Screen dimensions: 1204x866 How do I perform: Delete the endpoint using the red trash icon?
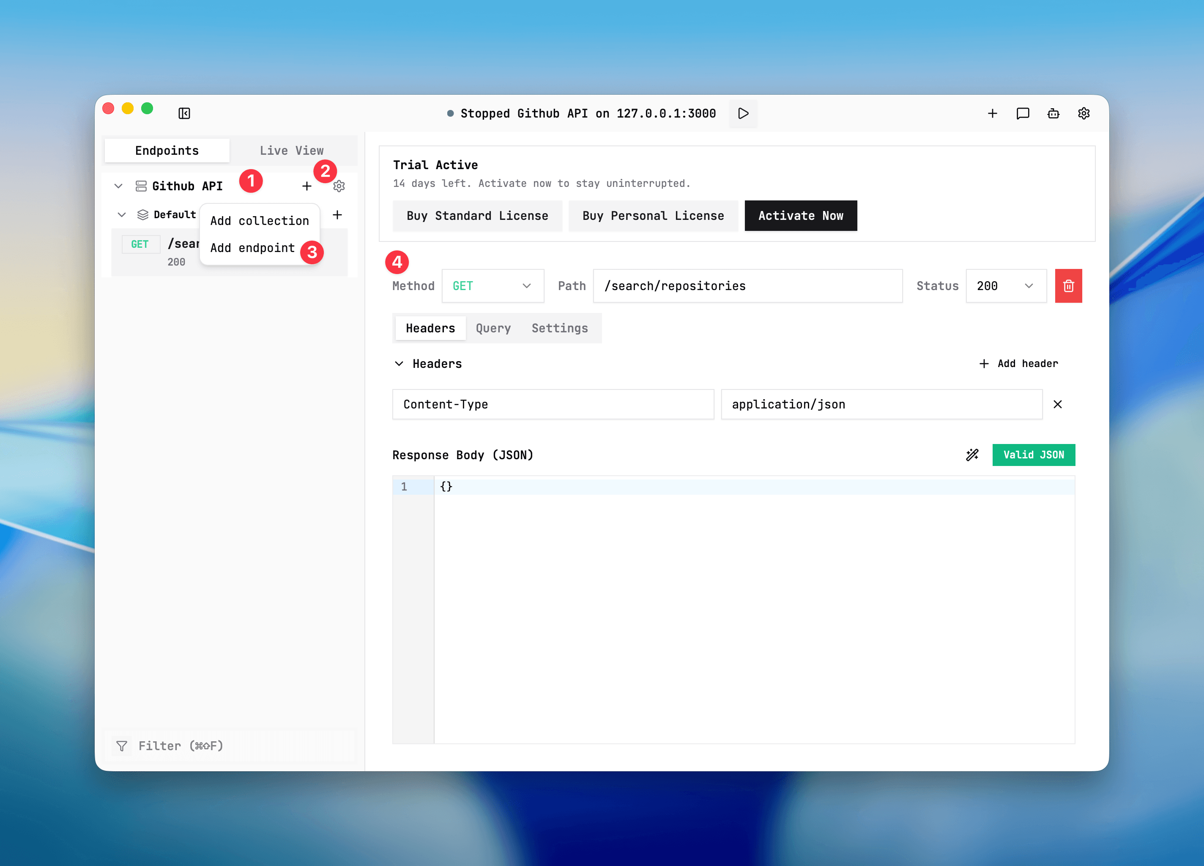(1068, 286)
